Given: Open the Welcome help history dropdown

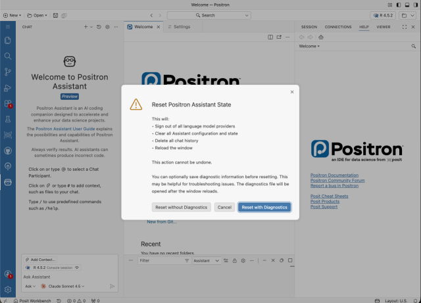Looking at the screenshot, I should 309,46.
